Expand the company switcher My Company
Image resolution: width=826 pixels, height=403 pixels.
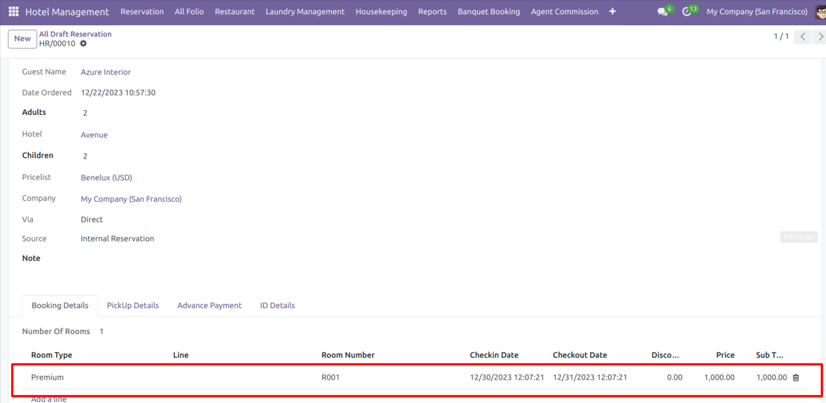click(756, 12)
